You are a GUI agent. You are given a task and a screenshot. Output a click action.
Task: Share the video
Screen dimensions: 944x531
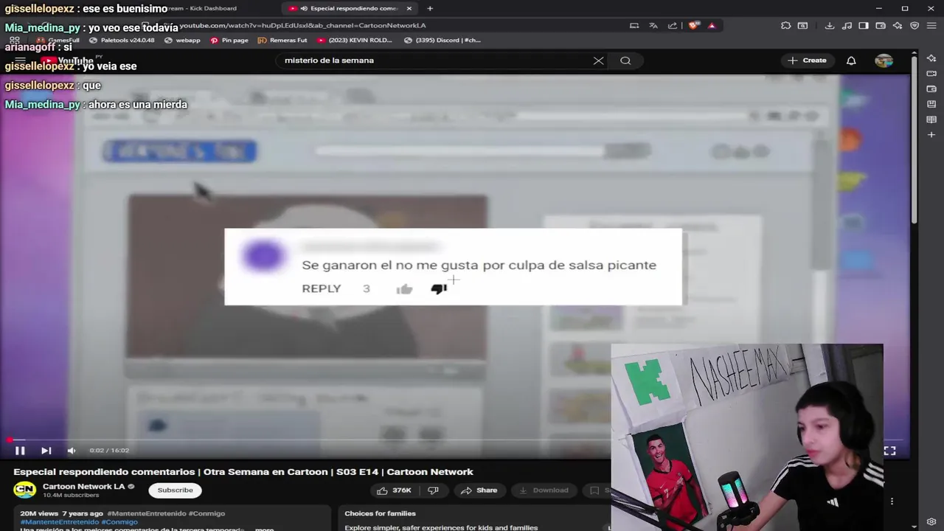479,490
